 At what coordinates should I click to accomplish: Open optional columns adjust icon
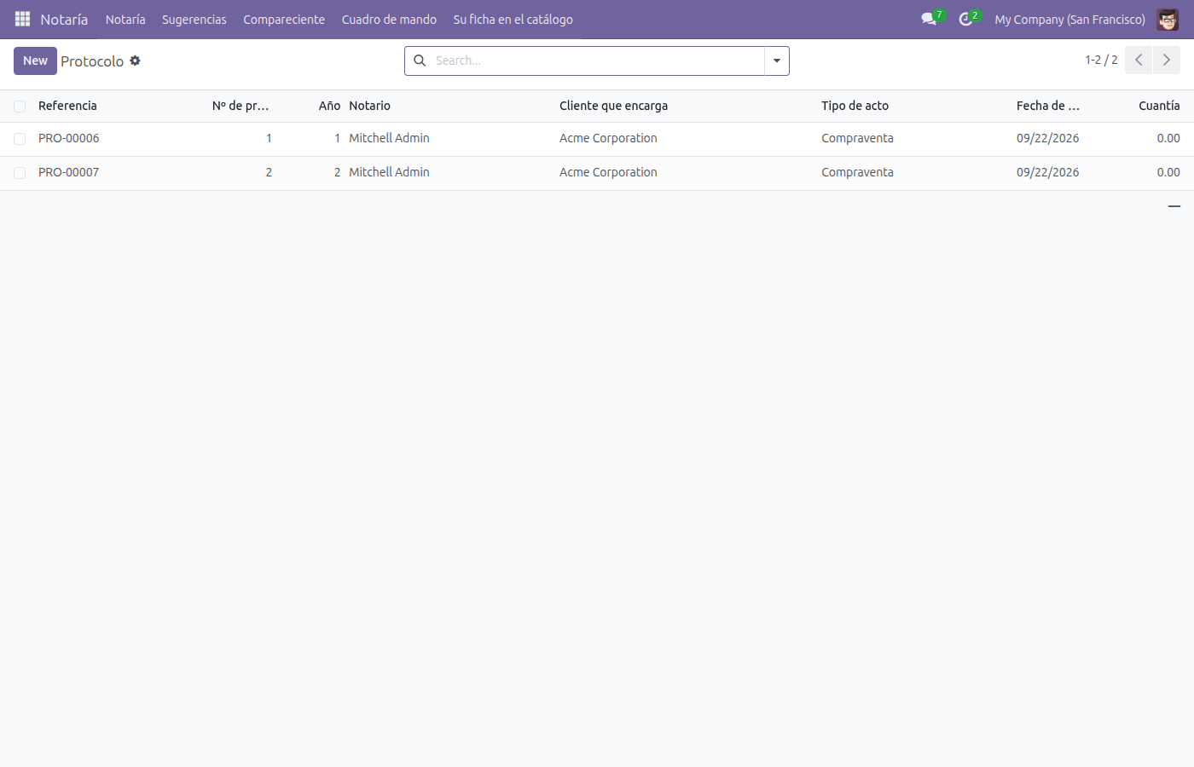coord(1174,206)
